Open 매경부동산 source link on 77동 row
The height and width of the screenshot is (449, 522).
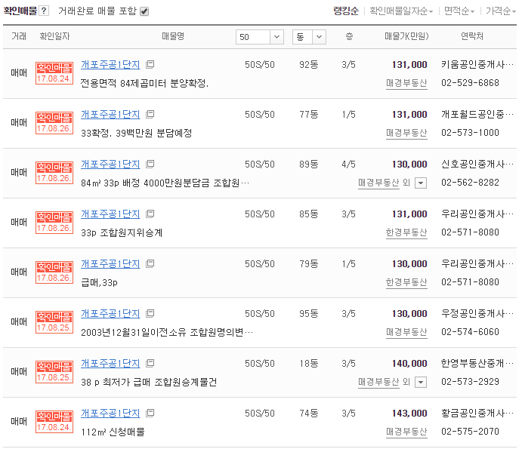406,133
